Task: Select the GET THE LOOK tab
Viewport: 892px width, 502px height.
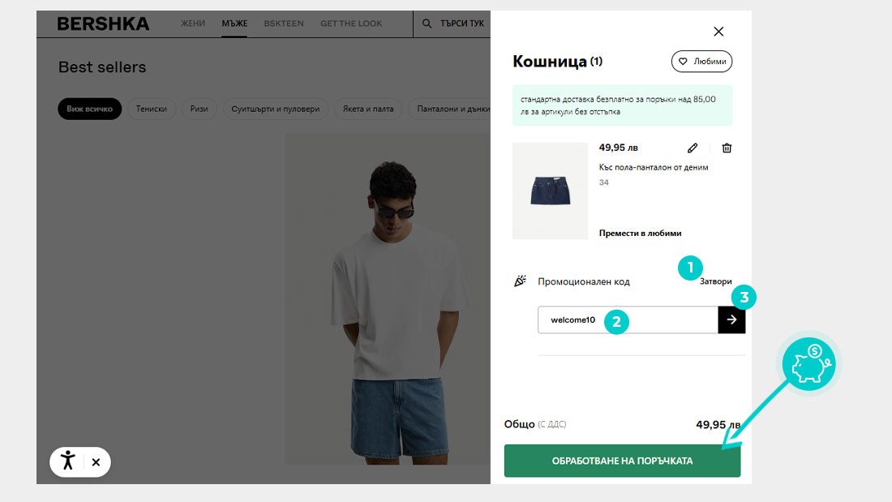Action: click(351, 24)
